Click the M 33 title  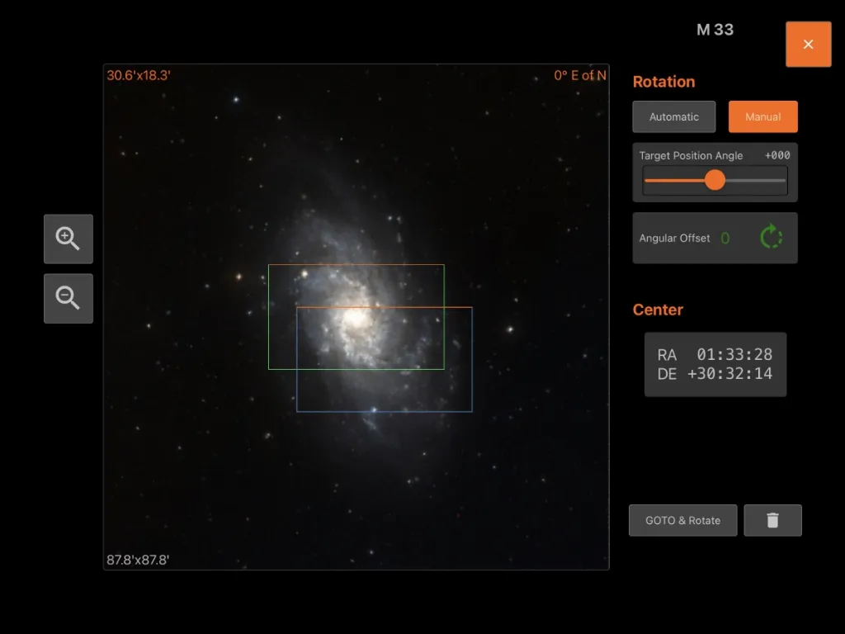(715, 30)
